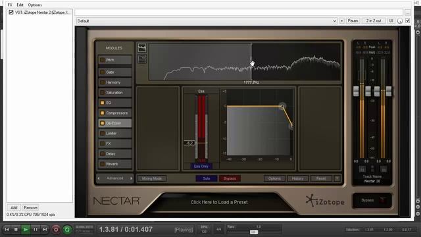Pause playback in transport bar
This screenshot has height=237, width=421.
[35, 230]
